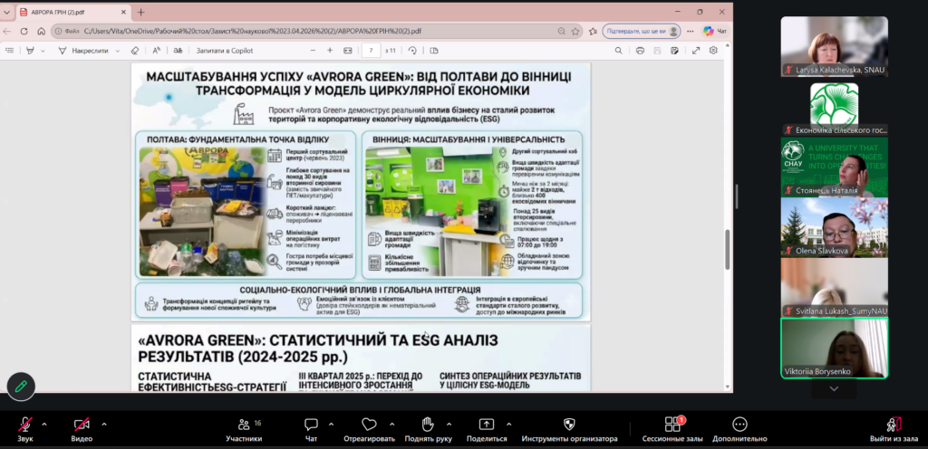Expand the chevron below participant video thumbnails
Screen dimensions: 928x449
835,388
